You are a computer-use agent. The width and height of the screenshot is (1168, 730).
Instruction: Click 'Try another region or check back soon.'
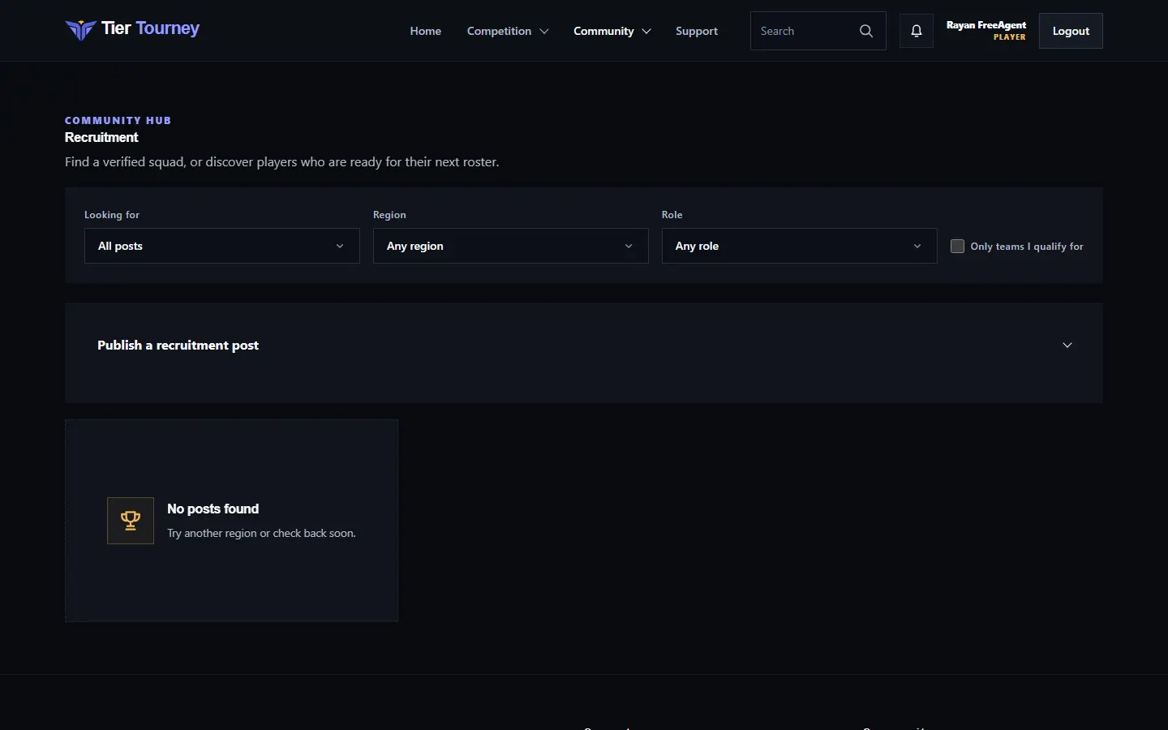pos(262,533)
